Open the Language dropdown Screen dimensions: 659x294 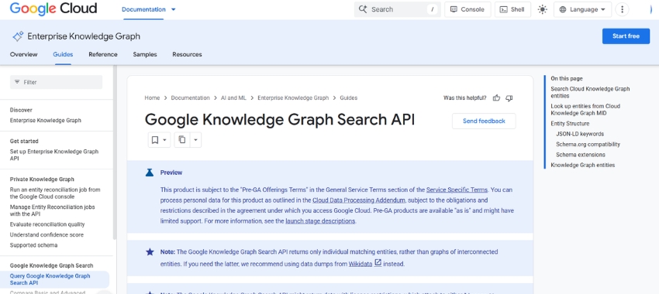tap(582, 9)
